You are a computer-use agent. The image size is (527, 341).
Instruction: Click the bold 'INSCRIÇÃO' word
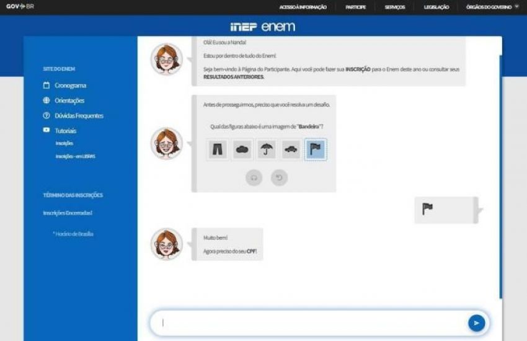click(358, 69)
